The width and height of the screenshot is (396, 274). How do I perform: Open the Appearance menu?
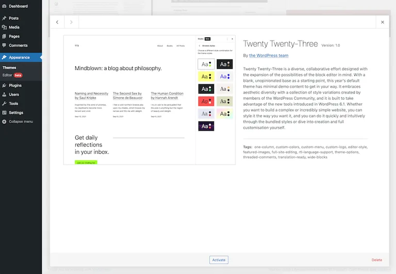pos(19,57)
